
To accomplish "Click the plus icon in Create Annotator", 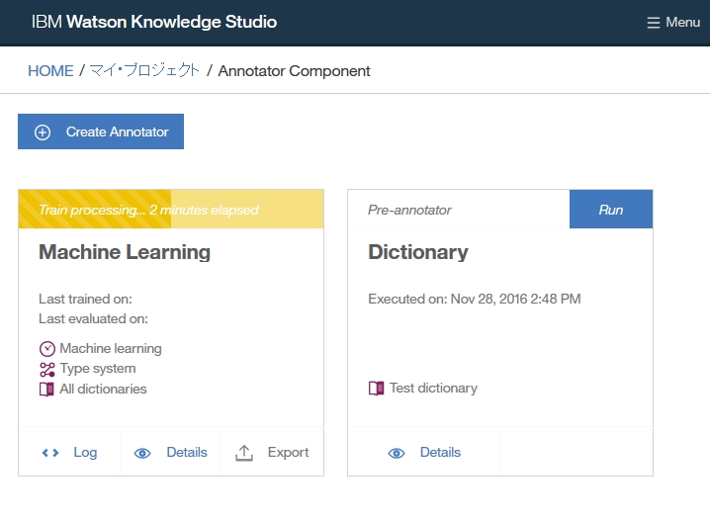I will (x=43, y=132).
